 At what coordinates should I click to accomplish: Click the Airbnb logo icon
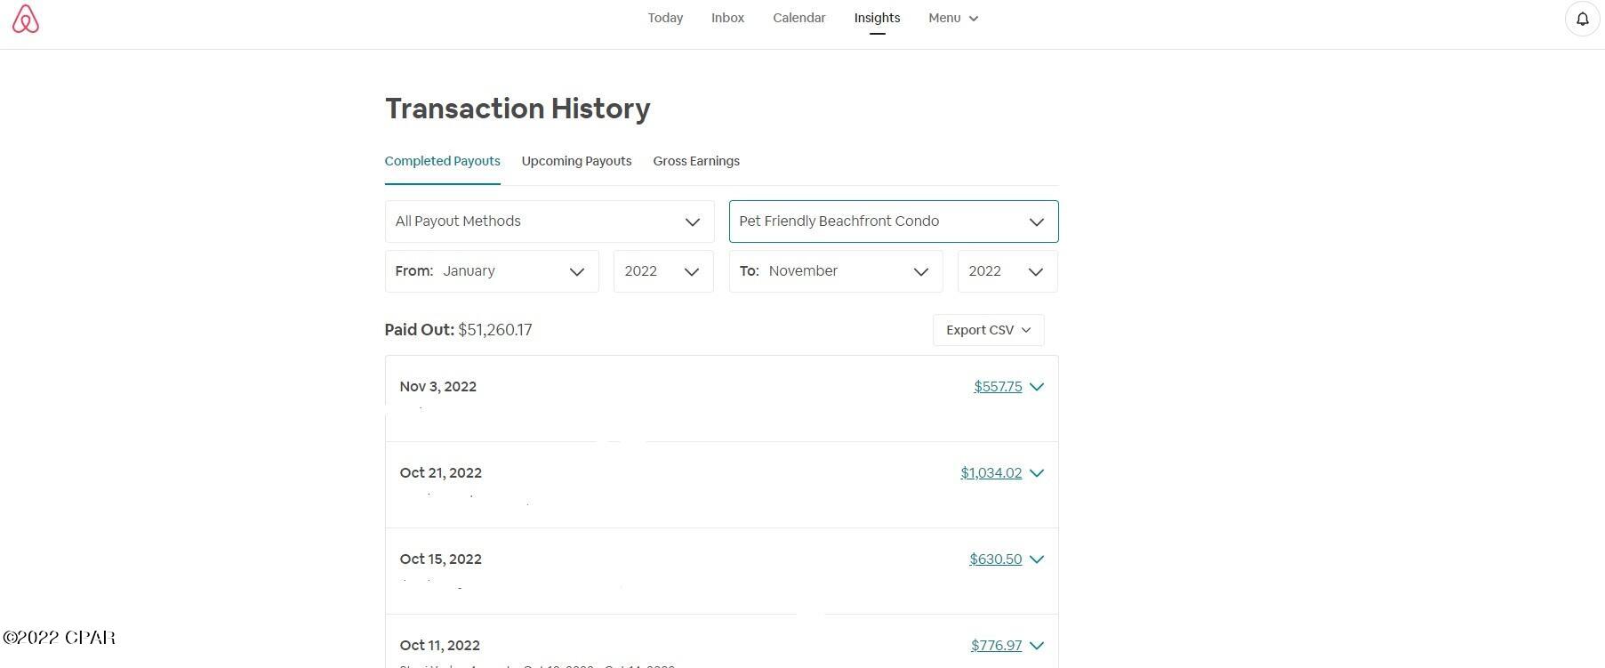pyautogui.click(x=26, y=19)
